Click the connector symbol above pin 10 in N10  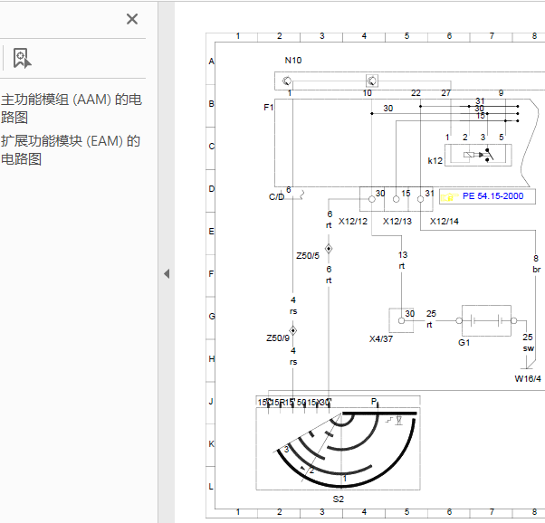pos(371,81)
